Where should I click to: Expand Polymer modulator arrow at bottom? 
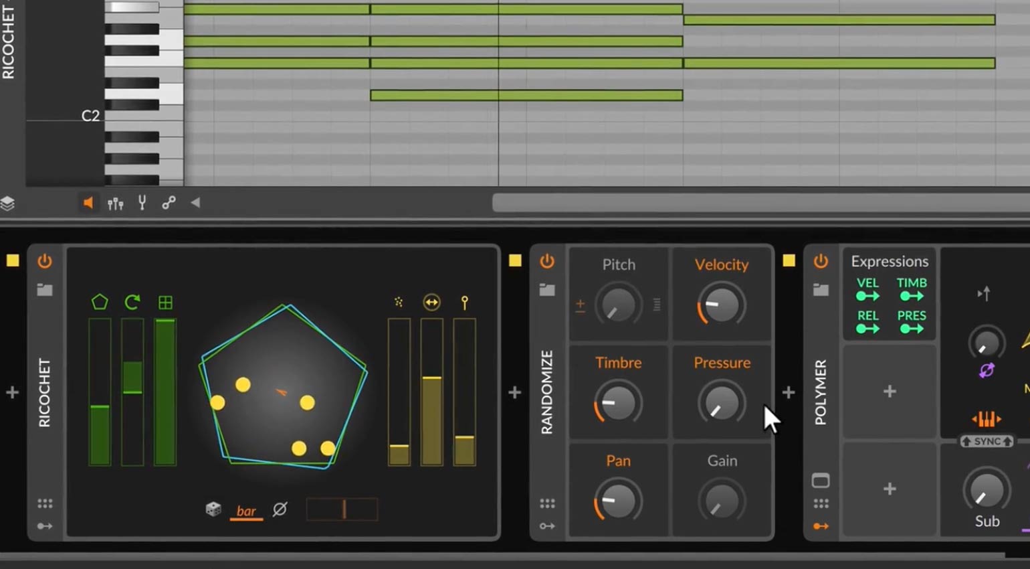click(x=821, y=527)
